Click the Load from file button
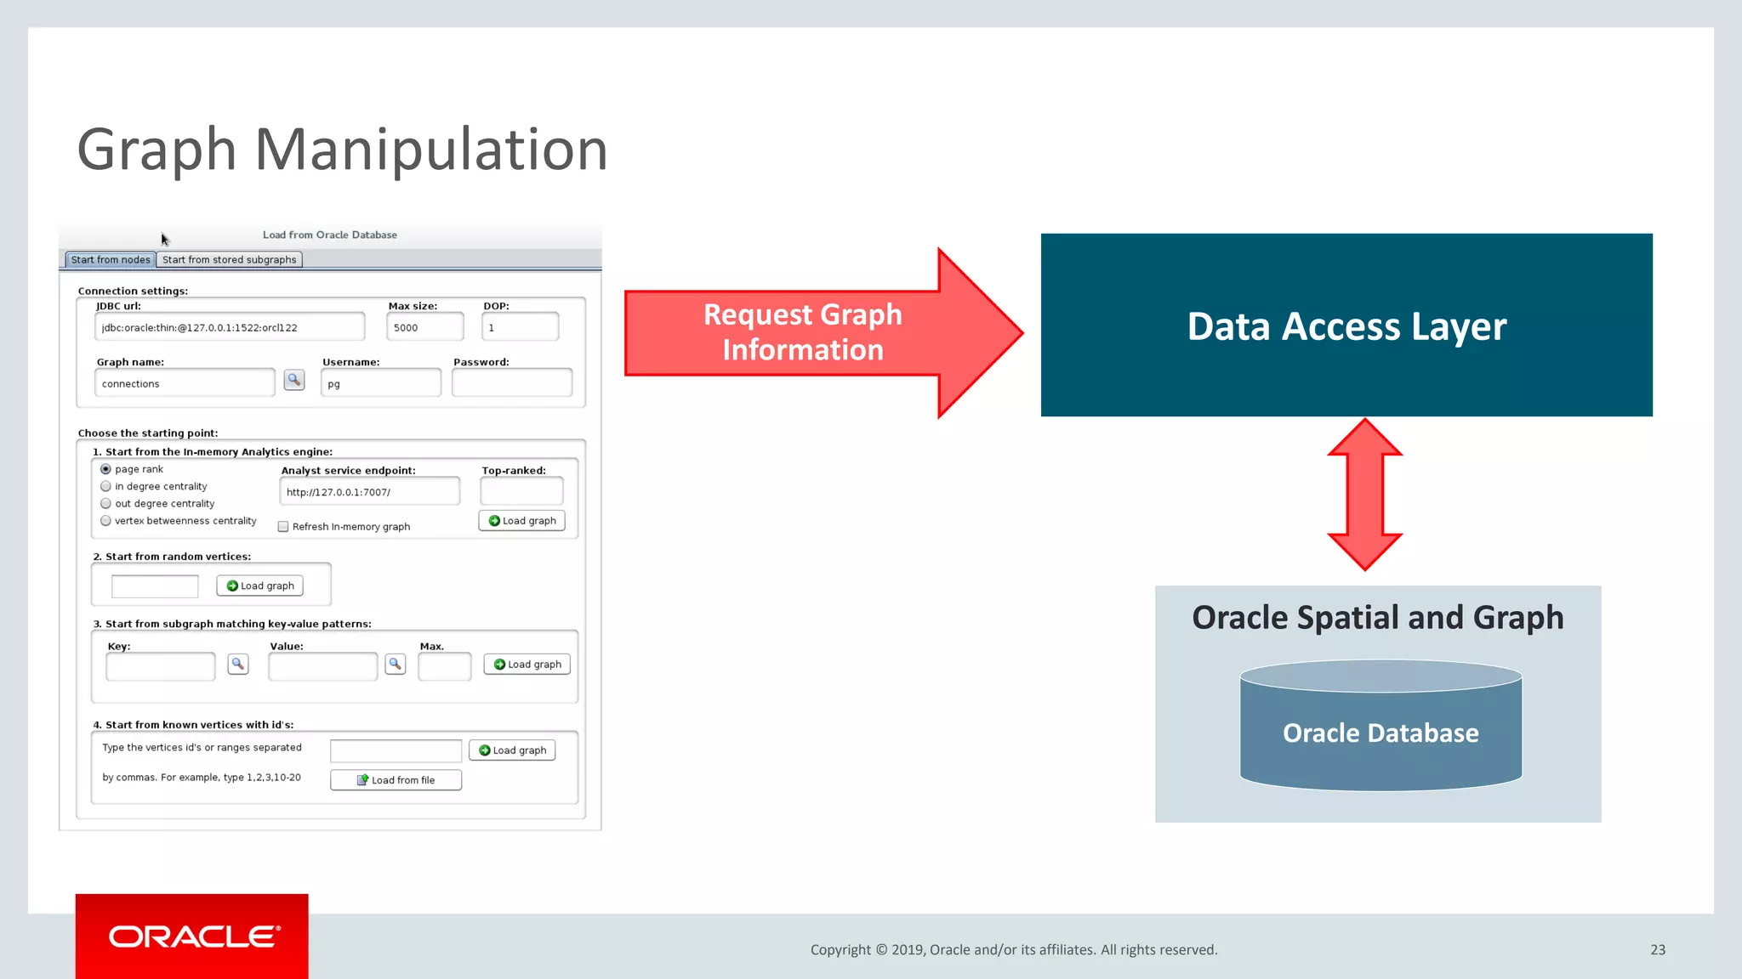The image size is (1742, 979). coord(396,780)
